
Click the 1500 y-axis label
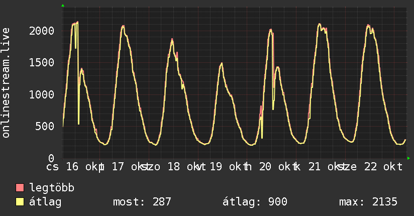click(x=42, y=63)
